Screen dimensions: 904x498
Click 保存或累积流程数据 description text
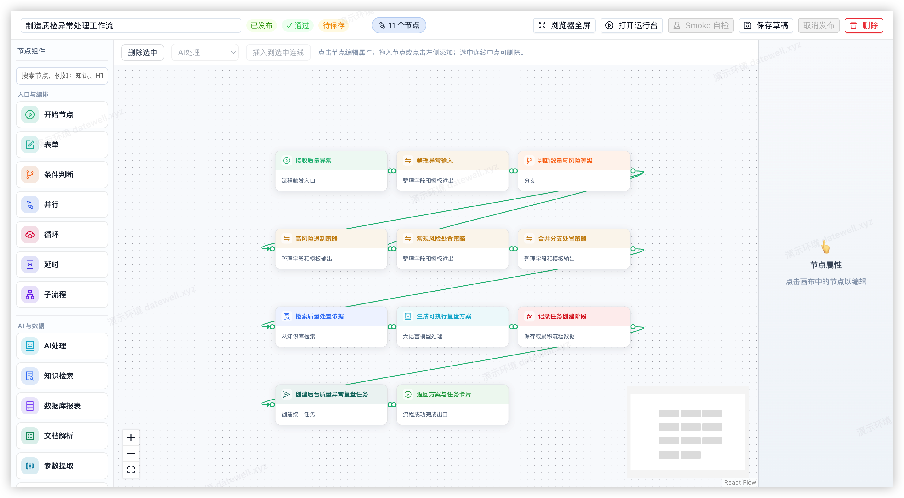click(x=549, y=336)
